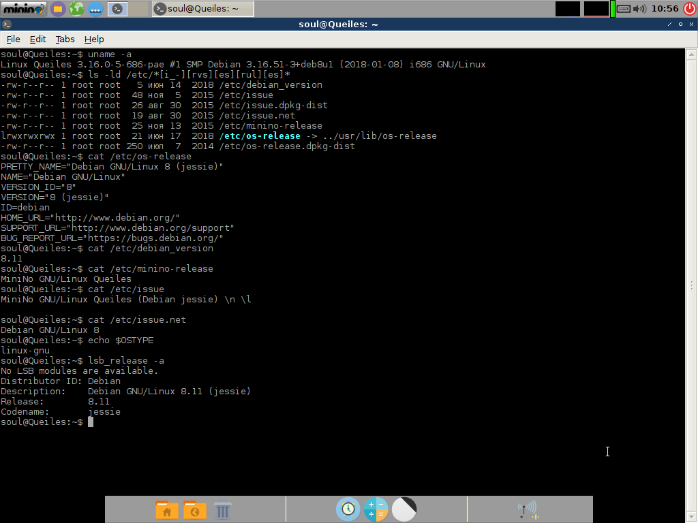698x523 pixels.
Task: Click the 'linux-gnu' OSTYPE output
Action: 25,351
